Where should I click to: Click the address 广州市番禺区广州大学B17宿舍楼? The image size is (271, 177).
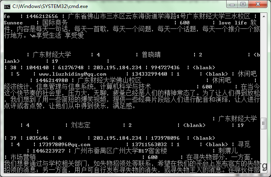pyautogui.click(x=121, y=151)
